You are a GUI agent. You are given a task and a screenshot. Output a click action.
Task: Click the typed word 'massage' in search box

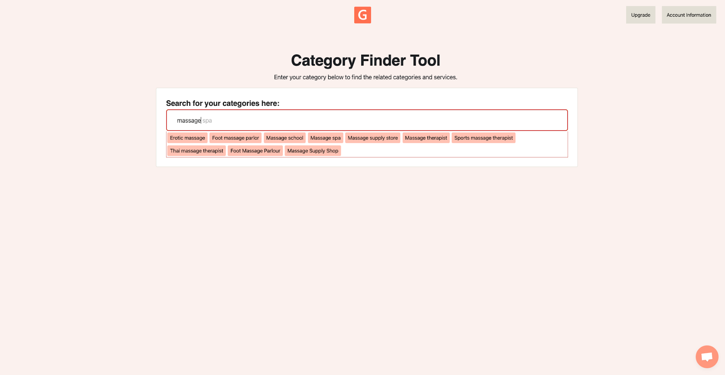pos(188,120)
